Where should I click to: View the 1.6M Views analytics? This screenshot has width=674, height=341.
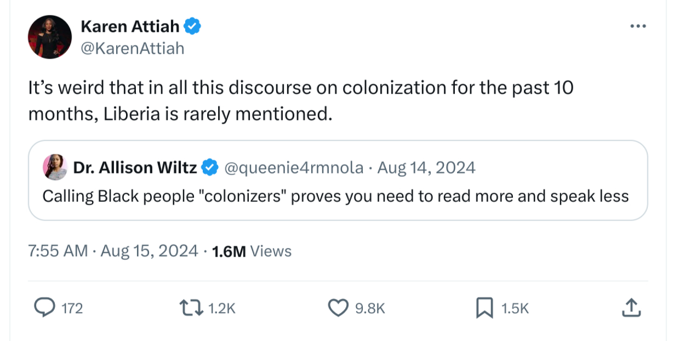(x=252, y=251)
